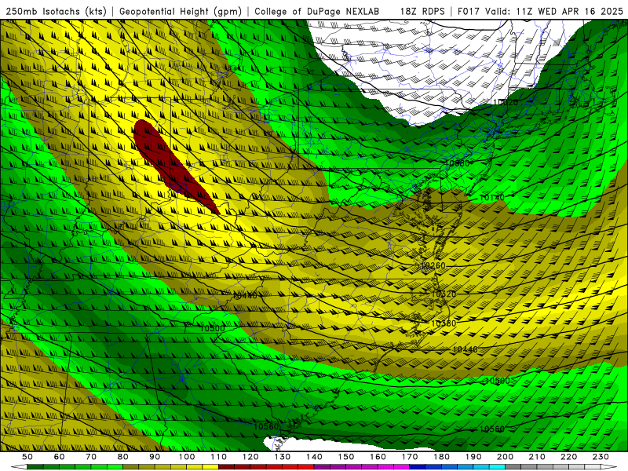
Task: Click the 10380 height contour label
Action: (444, 323)
